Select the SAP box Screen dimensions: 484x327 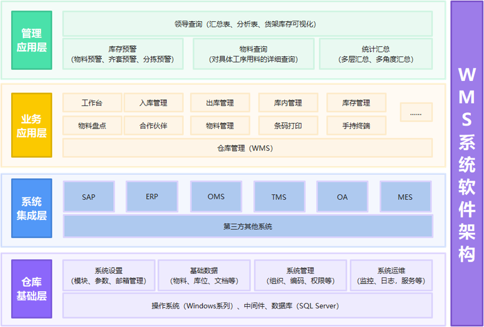coord(89,197)
